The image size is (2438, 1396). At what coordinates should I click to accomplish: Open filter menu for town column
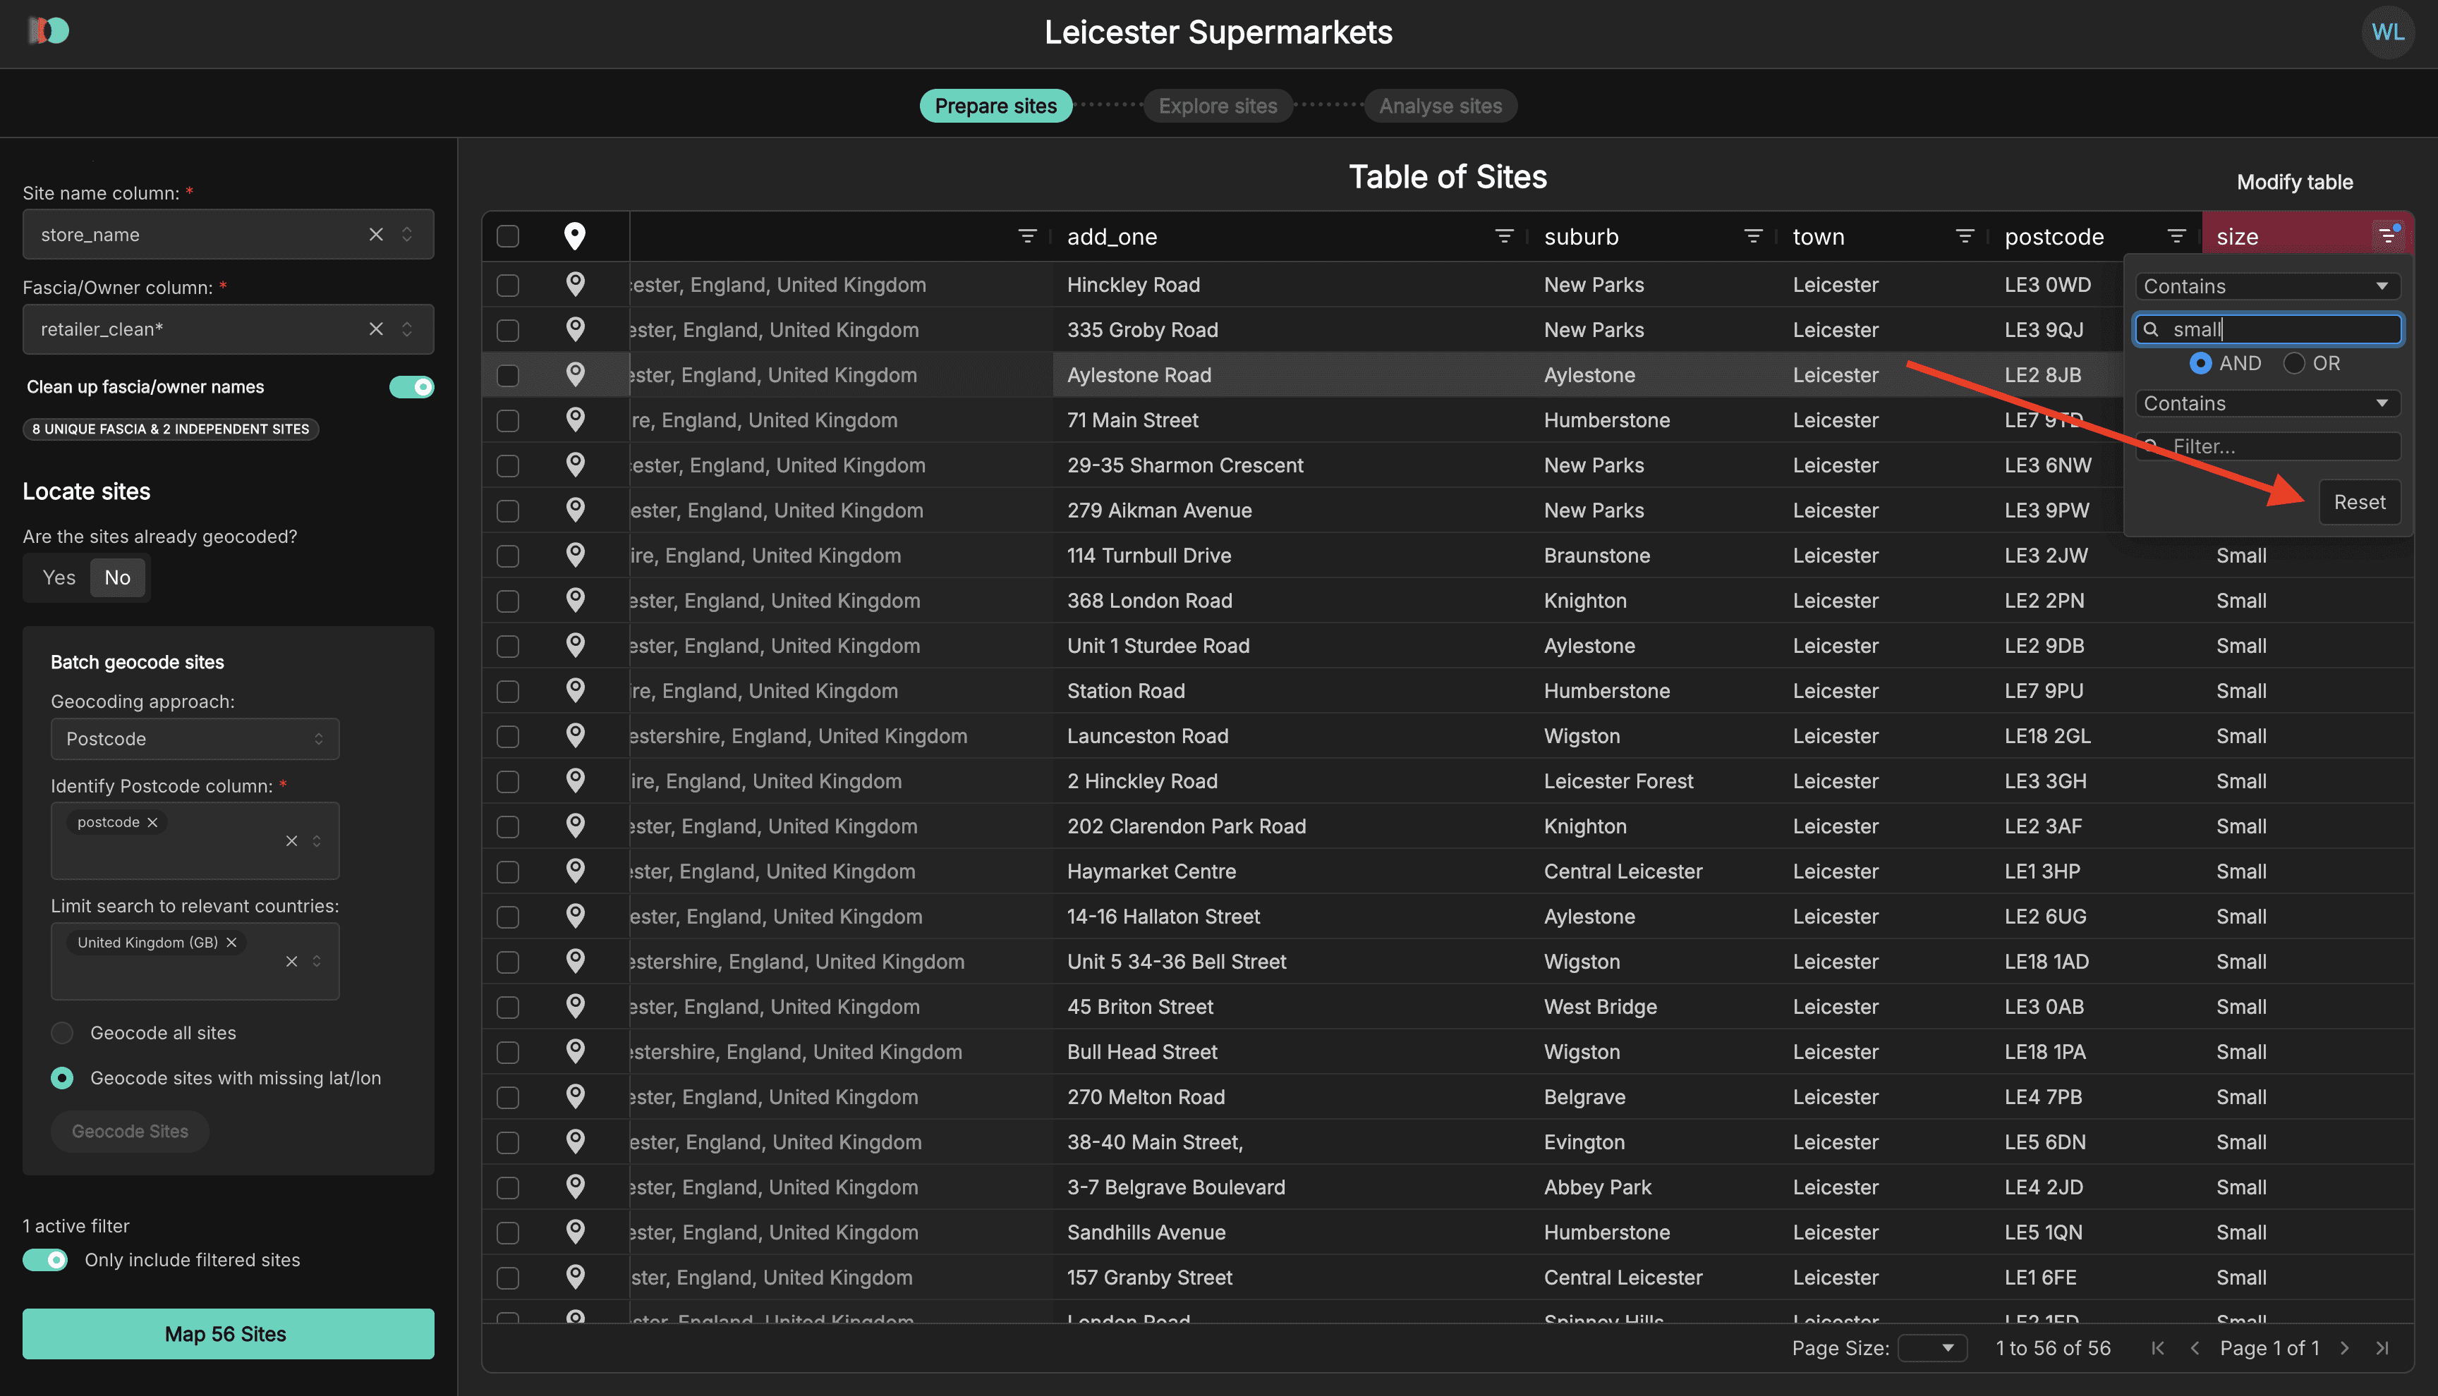1964,236
